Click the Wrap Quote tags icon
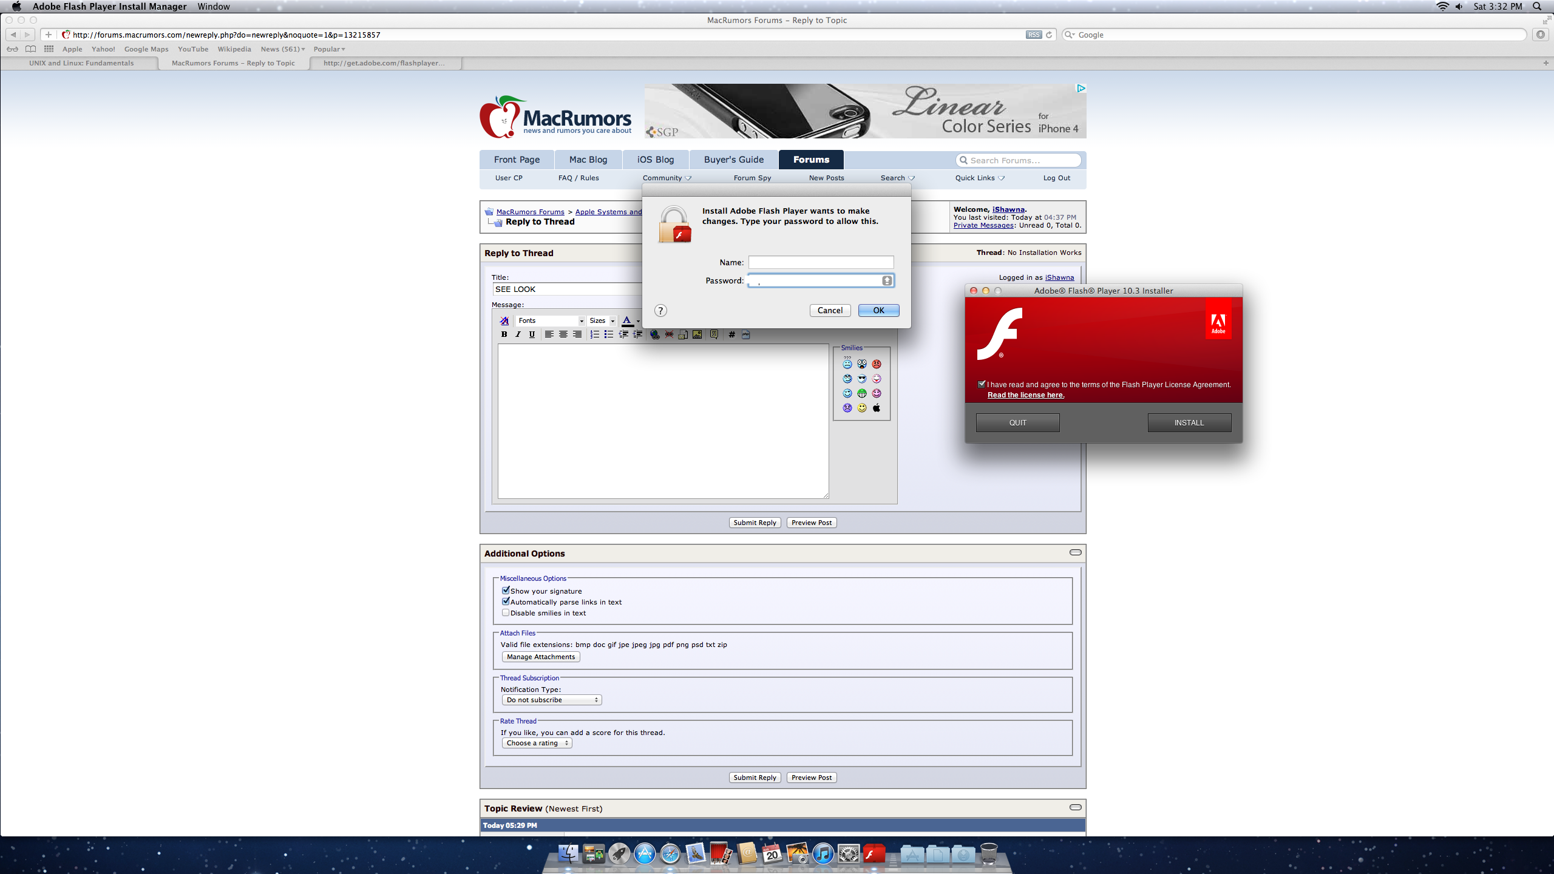Viewport: 1554px width, 874px height. coord(714,334)
